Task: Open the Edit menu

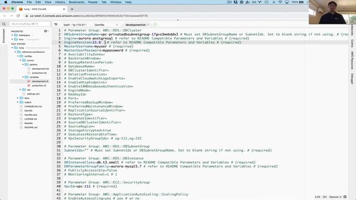Action: (x=38, y=2)
